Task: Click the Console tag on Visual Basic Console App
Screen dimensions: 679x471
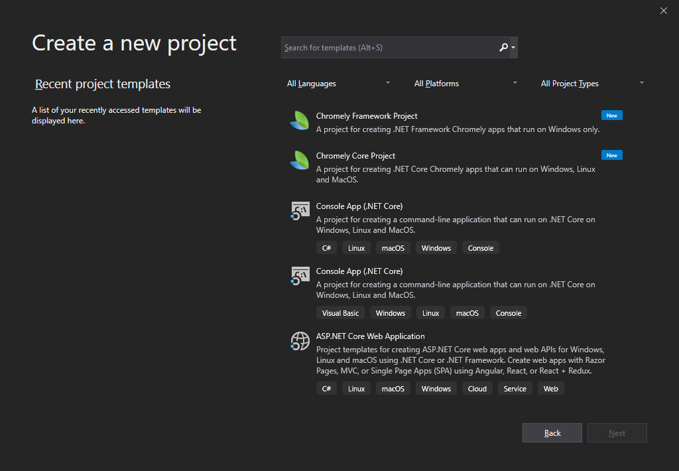Action: 509,313
